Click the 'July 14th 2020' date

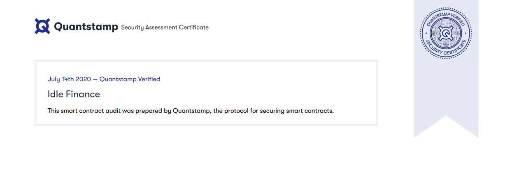coord(69,79)
